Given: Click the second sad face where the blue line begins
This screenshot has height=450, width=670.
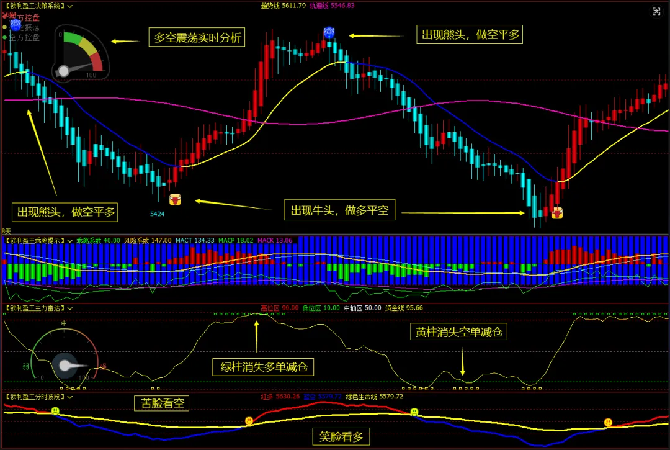Looking at the screenshot, I should pos(414,412).
